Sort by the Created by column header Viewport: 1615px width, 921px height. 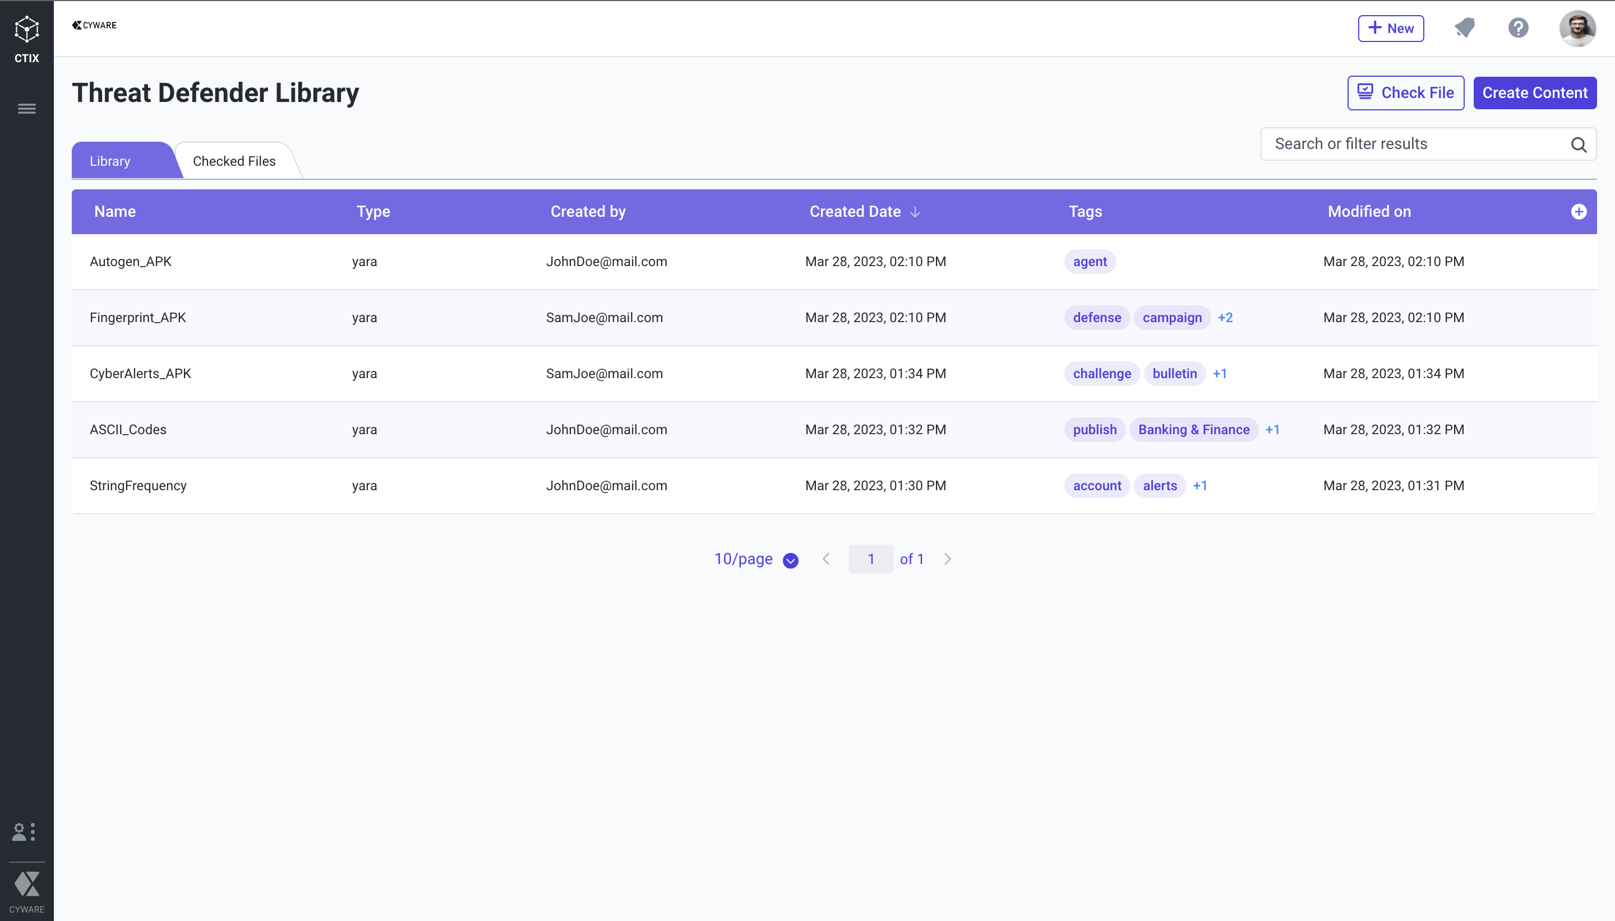click(588, 212)
